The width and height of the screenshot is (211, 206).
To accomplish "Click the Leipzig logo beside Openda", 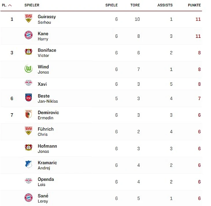I will click(28, 181).
